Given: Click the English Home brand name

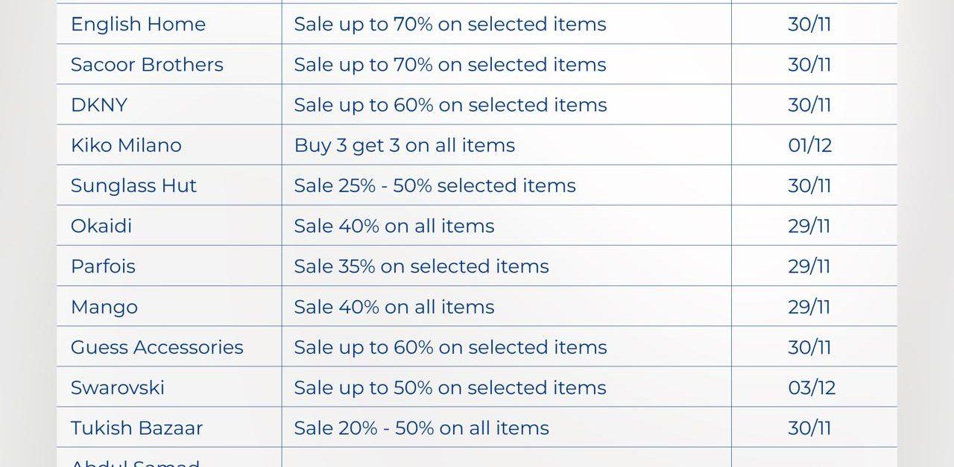Looking at the screenshot, I should (x=138, y=24).
